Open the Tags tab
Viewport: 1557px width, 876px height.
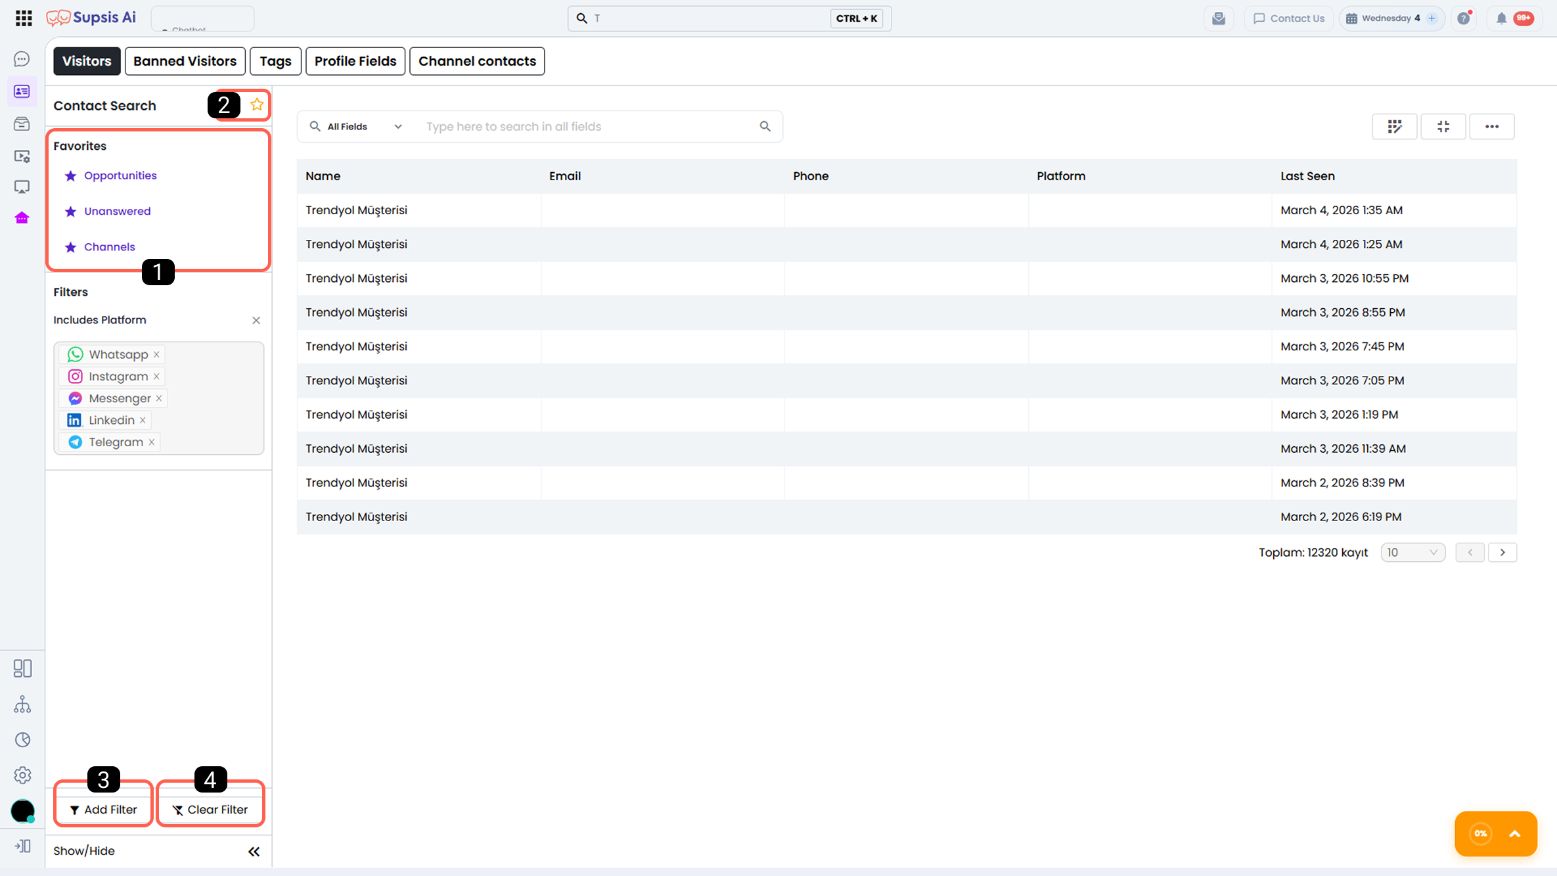[x=276, y=61]
